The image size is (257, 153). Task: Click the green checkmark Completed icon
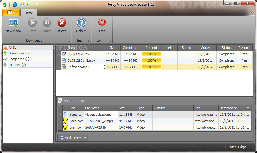click(x=6, y=59)
